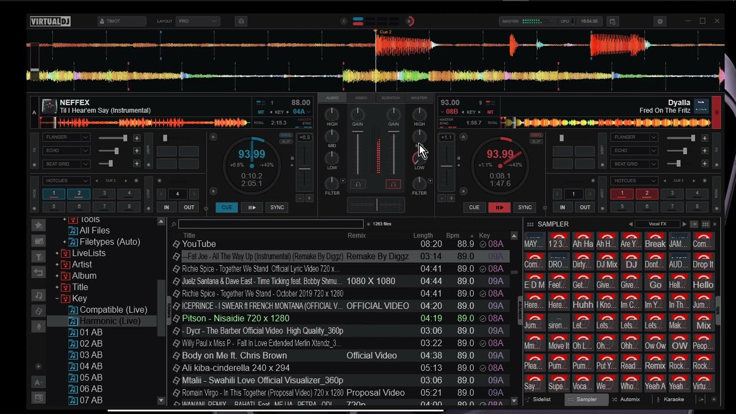Open the Sidelist tab
Screen dimensions: 736x414
[x=541, y=399]
